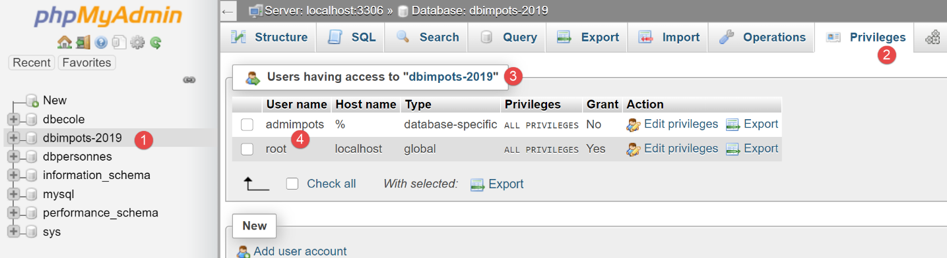The image size is (947, 258).
Task: Open the Export tab
Action: (x=587, y=38)
